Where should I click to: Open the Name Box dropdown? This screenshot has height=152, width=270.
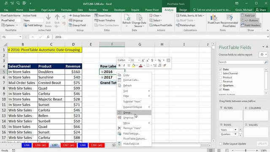pos(20,37)
